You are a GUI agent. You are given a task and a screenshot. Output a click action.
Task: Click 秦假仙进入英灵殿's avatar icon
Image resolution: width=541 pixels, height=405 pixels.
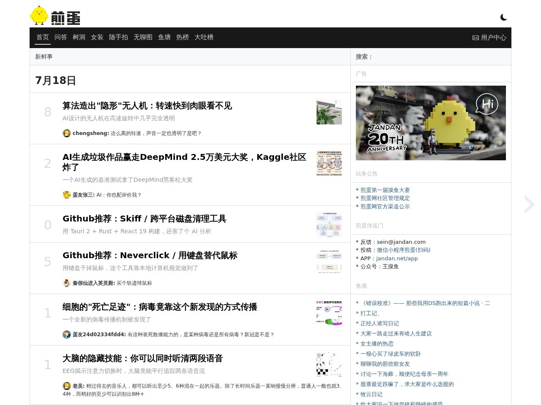pos(66,283)
